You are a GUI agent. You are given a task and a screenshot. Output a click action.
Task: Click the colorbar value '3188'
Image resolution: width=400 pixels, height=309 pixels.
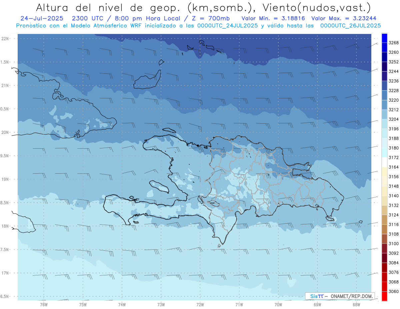[x=394, y=138]
